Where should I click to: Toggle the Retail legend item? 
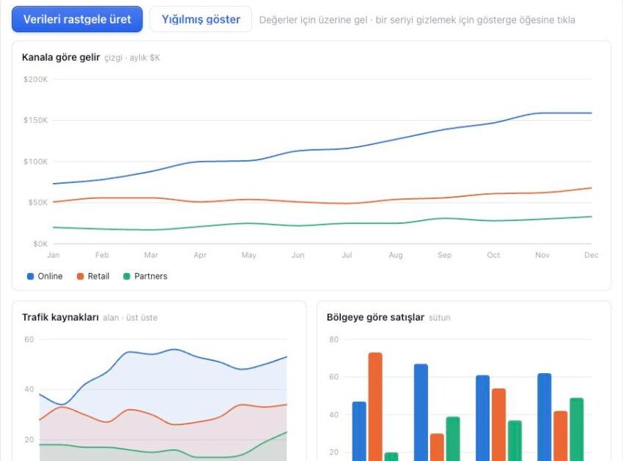[93, 276]
